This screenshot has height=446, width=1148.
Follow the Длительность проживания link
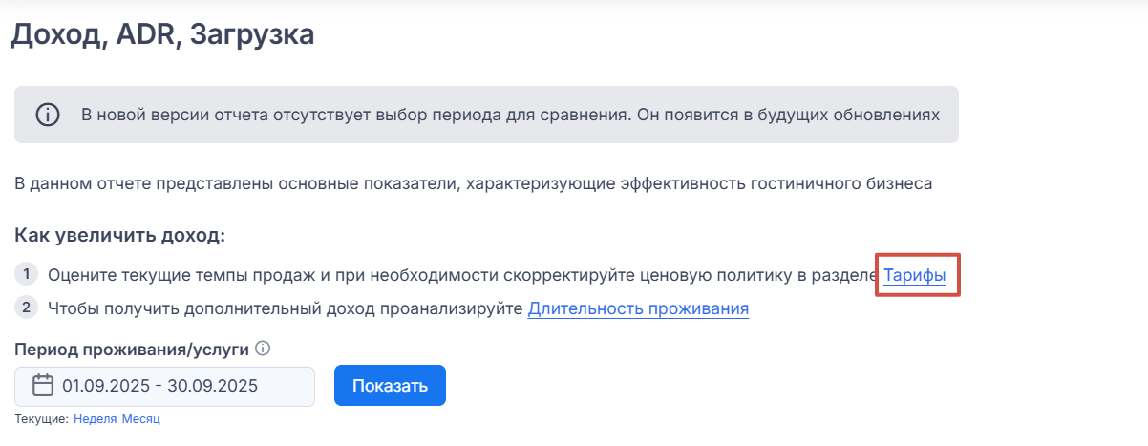(638, 308)
